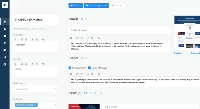
Task: Open the lightbulb icon in the sidebar
Action: tap(5, 43)
